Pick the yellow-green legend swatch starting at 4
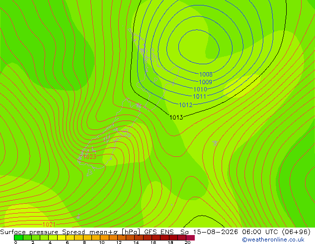315x244 pixels. [53, 238]
